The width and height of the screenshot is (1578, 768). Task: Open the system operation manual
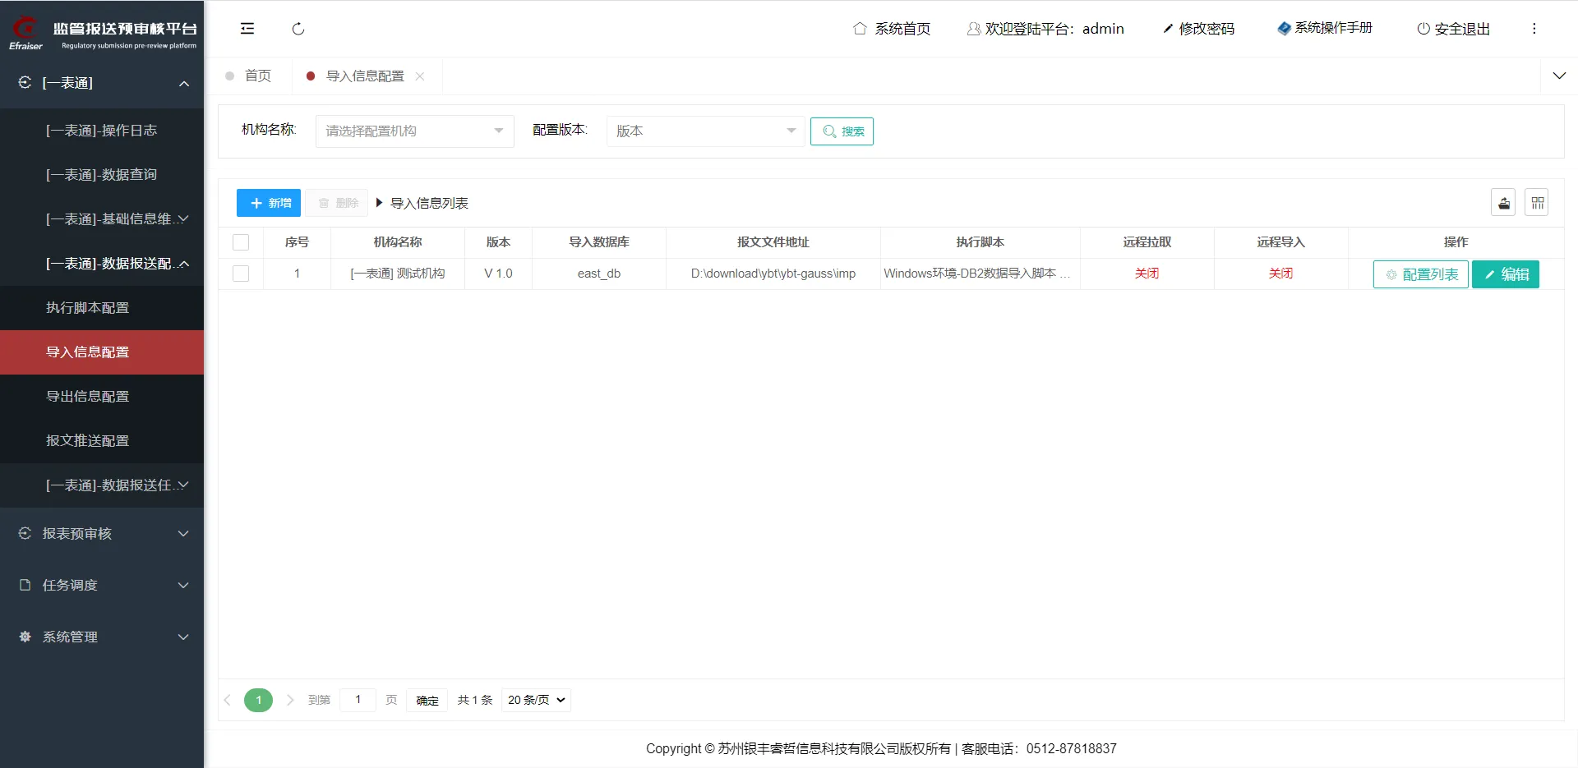(x=1325, y=28)
